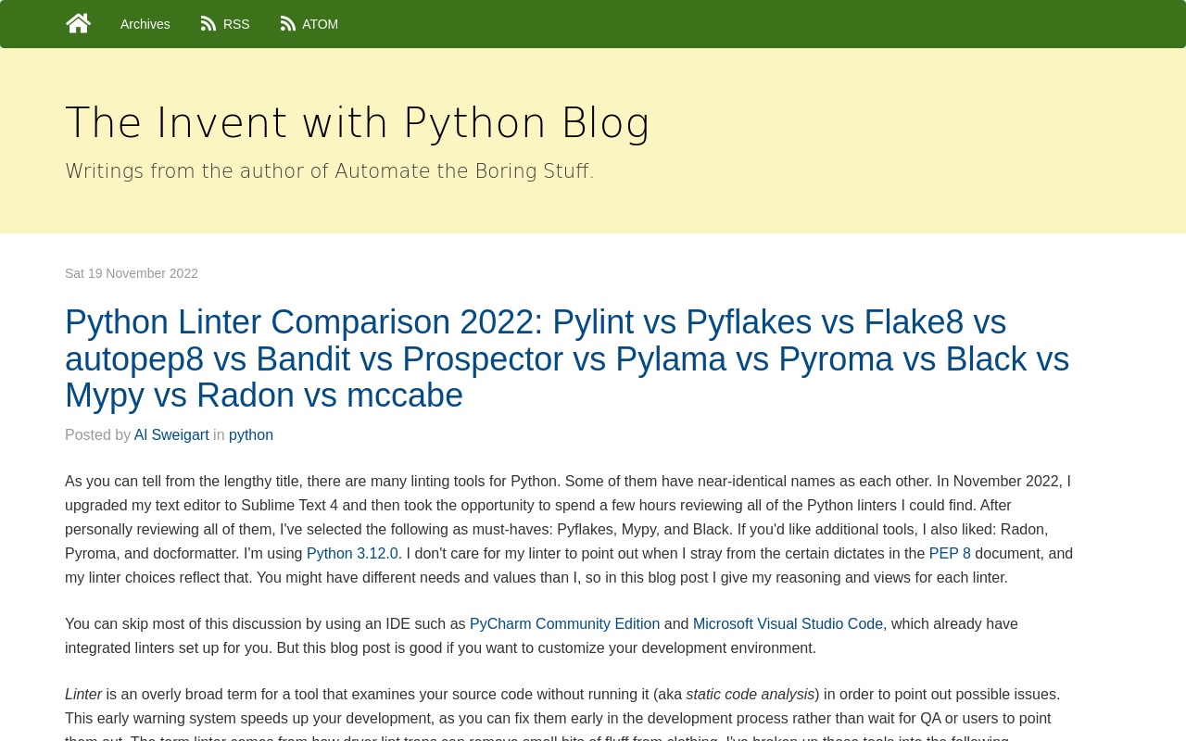Screen dimensions: 1186x741
Task: Open the Archives menu item
Action: pos(145,24)
